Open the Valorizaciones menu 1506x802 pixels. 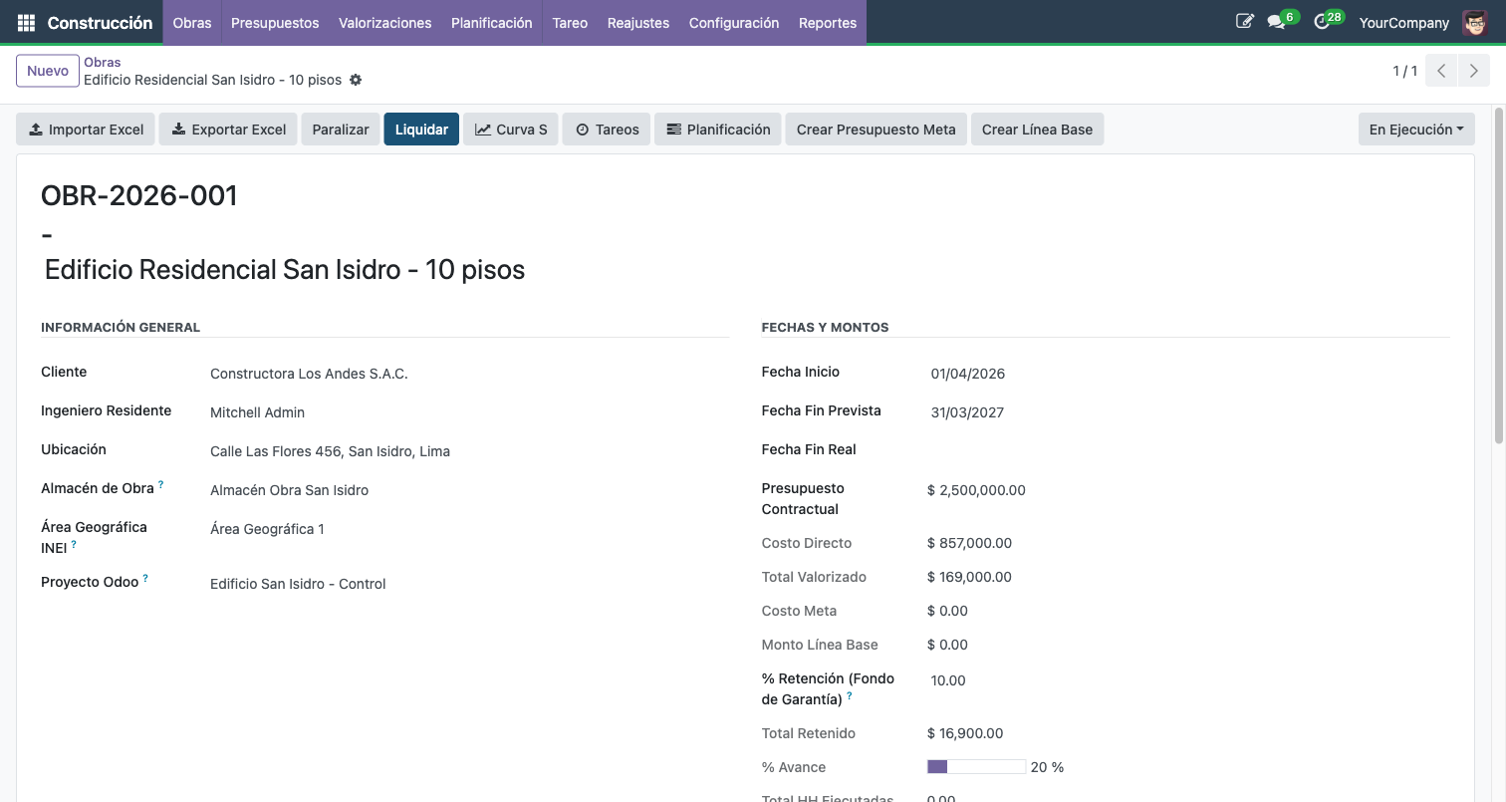(x=384, y=22)
